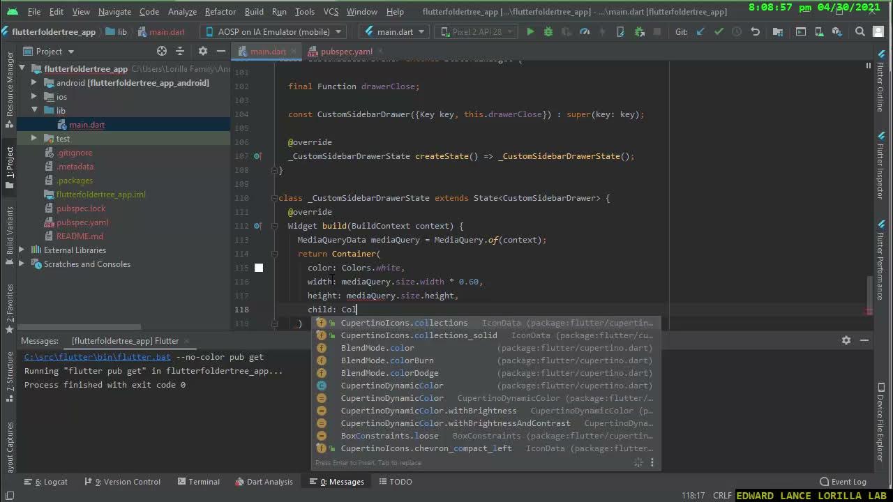Open AVD Manager icon in toolbar
893x502 pixels.
coord(819,32)
